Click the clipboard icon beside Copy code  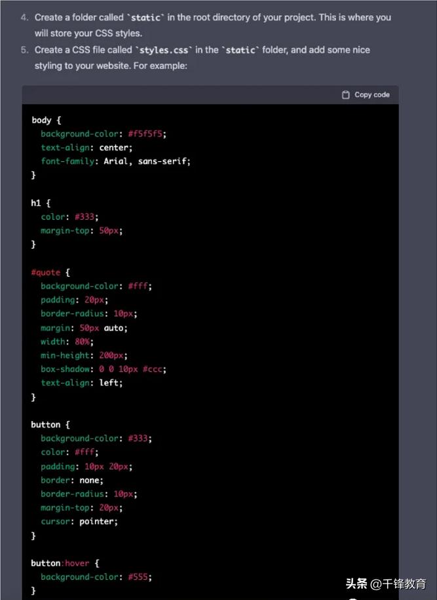(346, 94)
